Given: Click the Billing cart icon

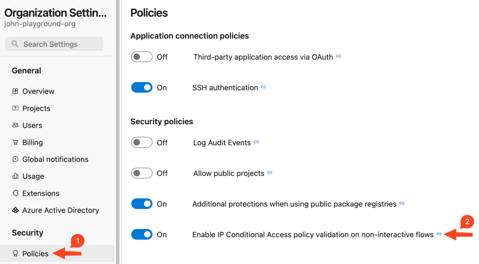Looking at the screenshot, I should tap(15, 143).
